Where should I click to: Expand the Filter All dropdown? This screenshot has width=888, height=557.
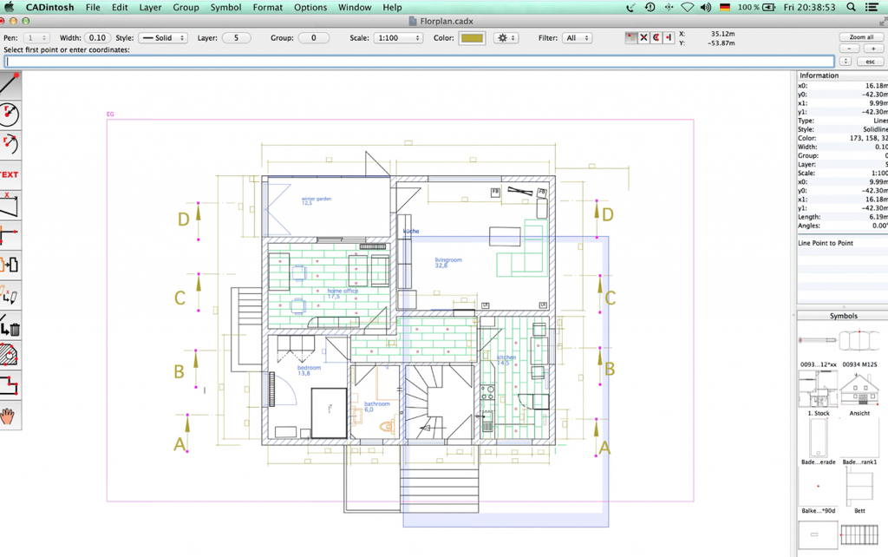pos(577,38)
